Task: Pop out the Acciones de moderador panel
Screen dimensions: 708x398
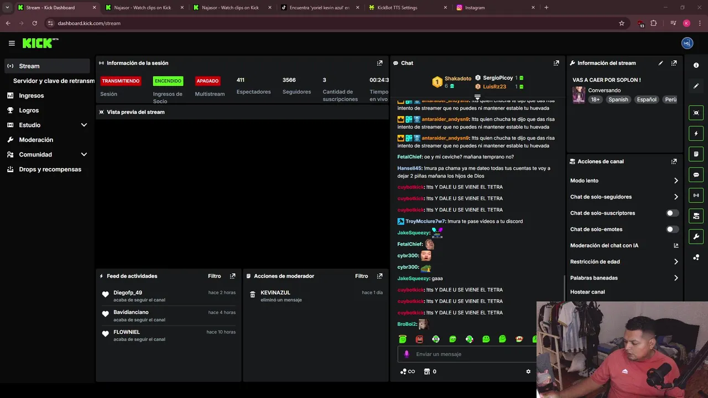Action: point(379,276)
